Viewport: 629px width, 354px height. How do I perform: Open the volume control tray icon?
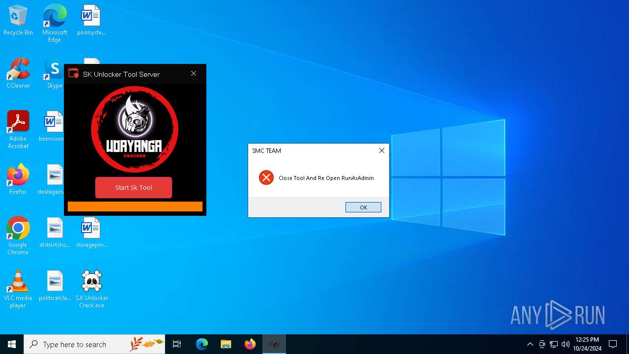(566, 344)
